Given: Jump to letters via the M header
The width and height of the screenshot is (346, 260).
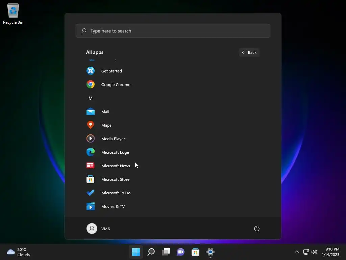Looking at the screenshot, I should click(91, 98).
